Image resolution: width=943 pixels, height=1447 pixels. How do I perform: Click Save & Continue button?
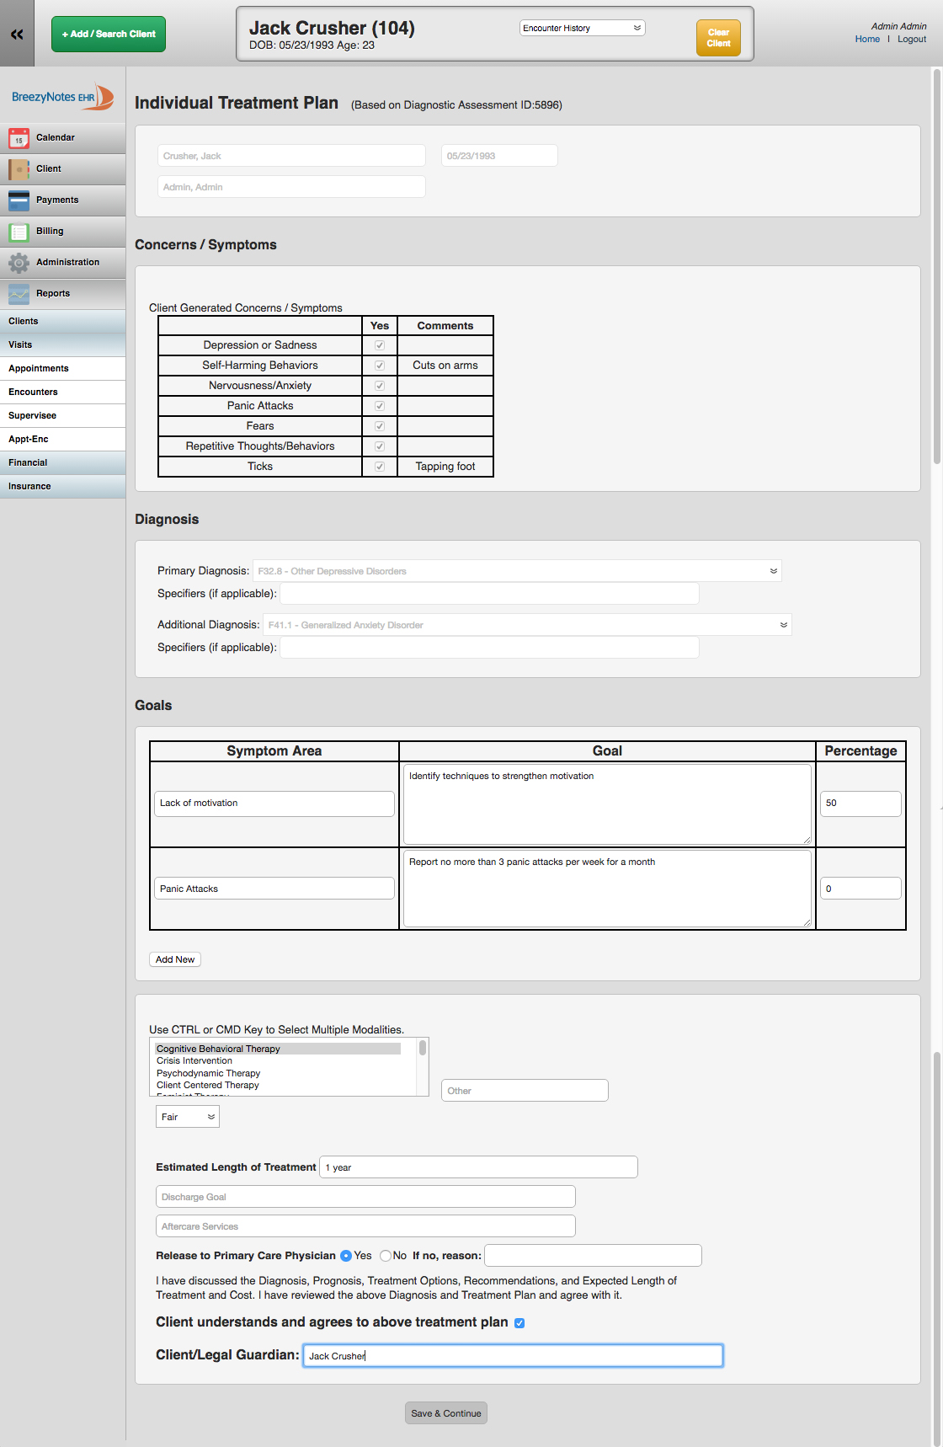click(x=446, y=1413)
